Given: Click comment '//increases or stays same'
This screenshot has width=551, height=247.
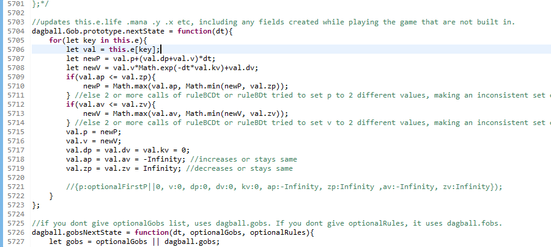Looking at the screenshot, I should tap(244, 159).
